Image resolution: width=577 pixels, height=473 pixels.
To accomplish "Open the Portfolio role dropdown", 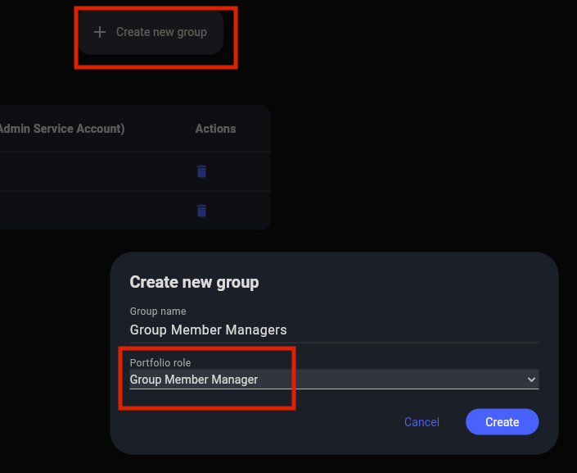I will click(334, 380).
